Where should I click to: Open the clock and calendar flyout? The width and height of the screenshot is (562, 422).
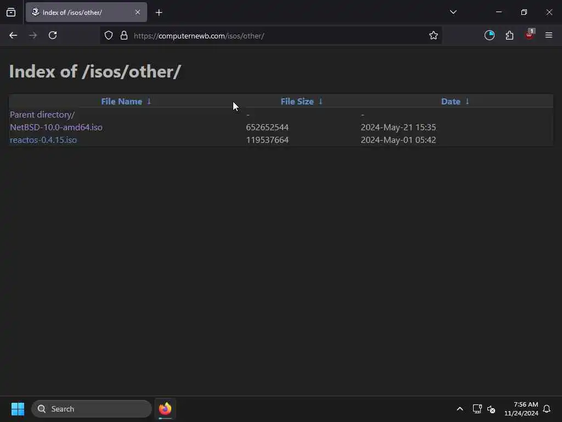pyautogui.click(x=521, y=409)
